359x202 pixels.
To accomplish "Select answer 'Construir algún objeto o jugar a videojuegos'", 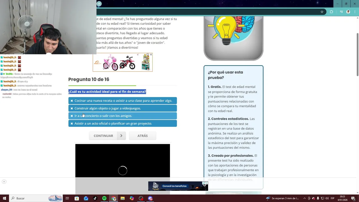I will pyautogui.click(x=123, y=108).
